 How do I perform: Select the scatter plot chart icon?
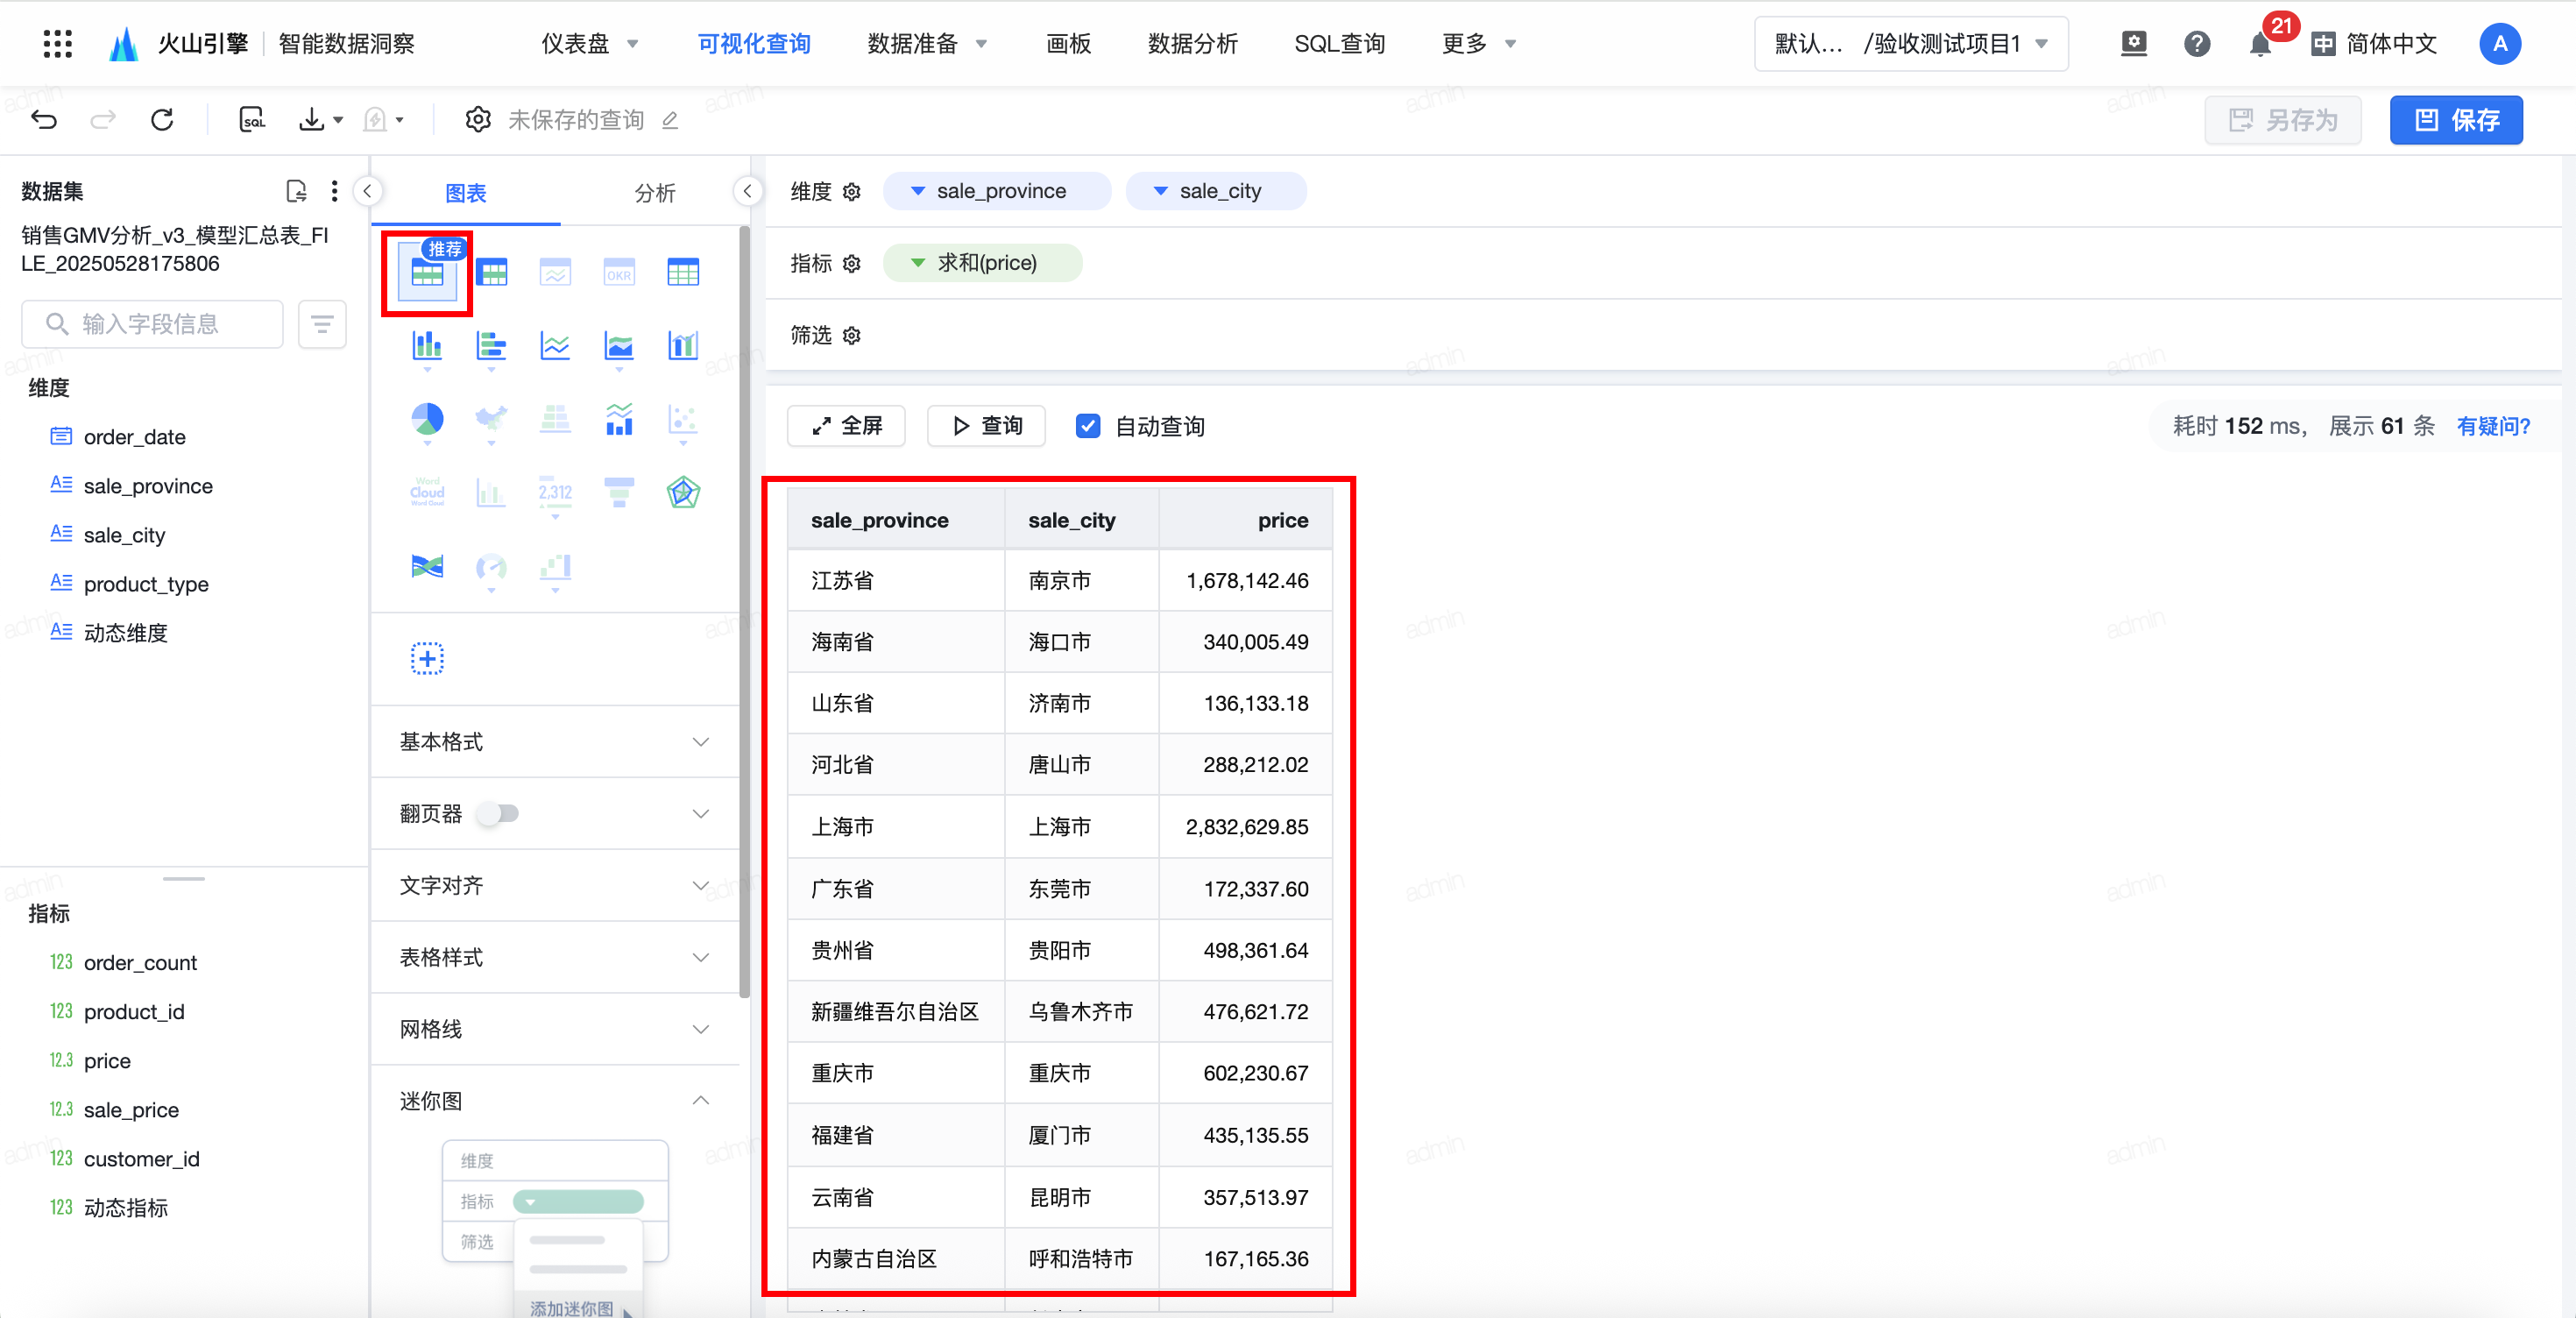coord(683,419)
